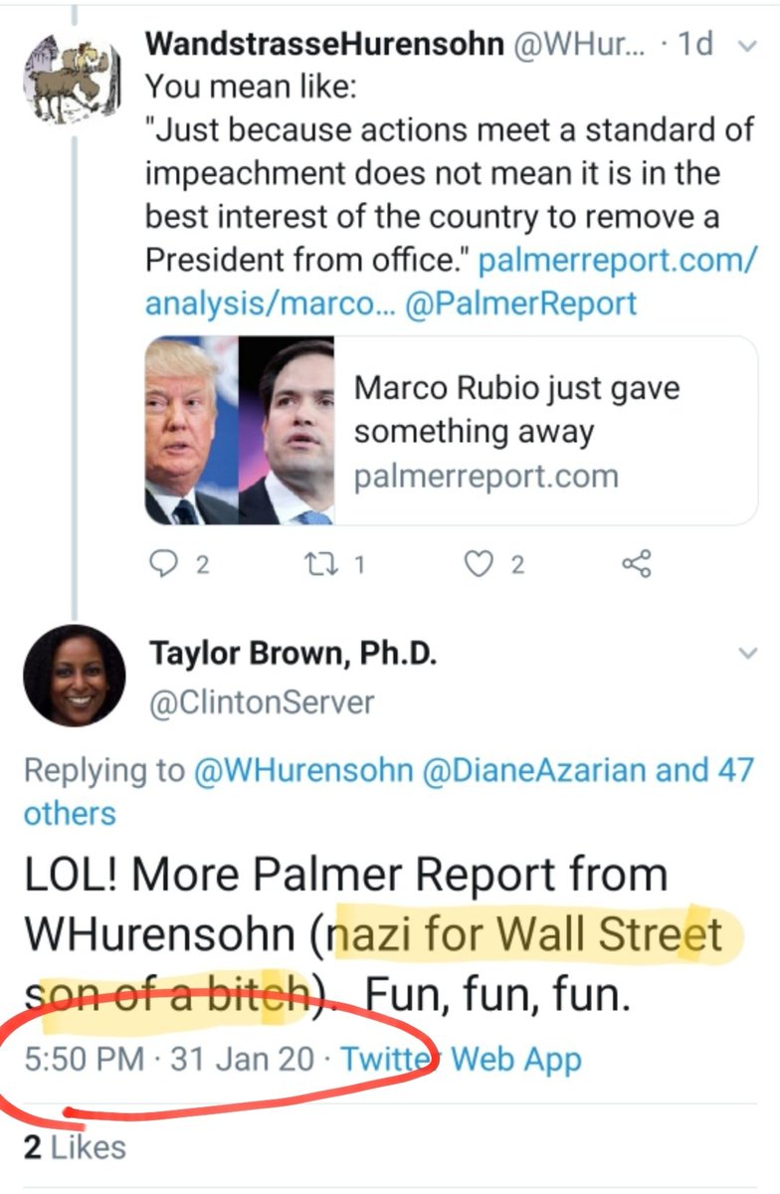Open Taylor Brown's profile picture
This screenshot has width=780, height=1194.
pyautogui.click(x=75, y=675)
